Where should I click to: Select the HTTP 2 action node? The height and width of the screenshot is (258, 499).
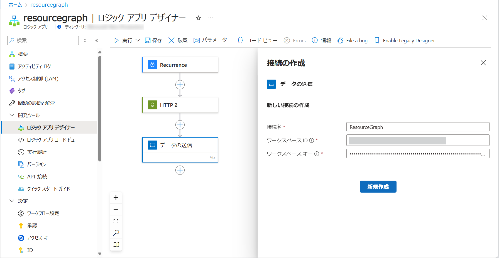click(x=180, y=105)
